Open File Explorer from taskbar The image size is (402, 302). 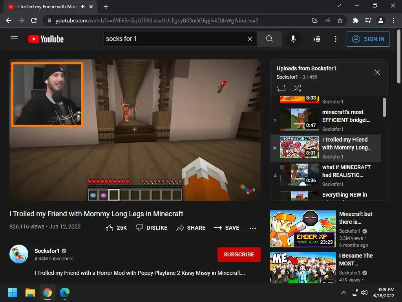tap(30, 293)
